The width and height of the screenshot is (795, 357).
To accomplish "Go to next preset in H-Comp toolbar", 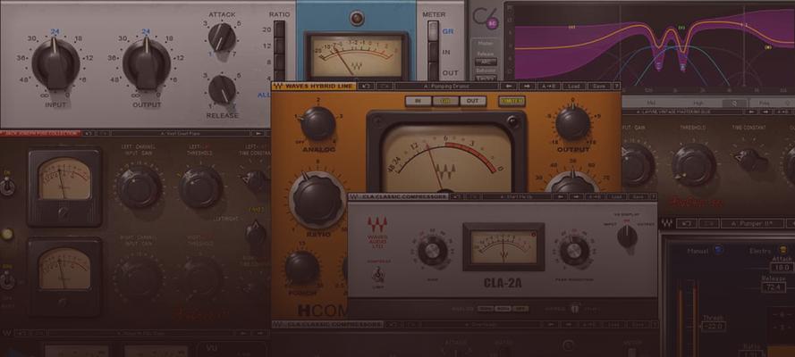I will 527,87.
